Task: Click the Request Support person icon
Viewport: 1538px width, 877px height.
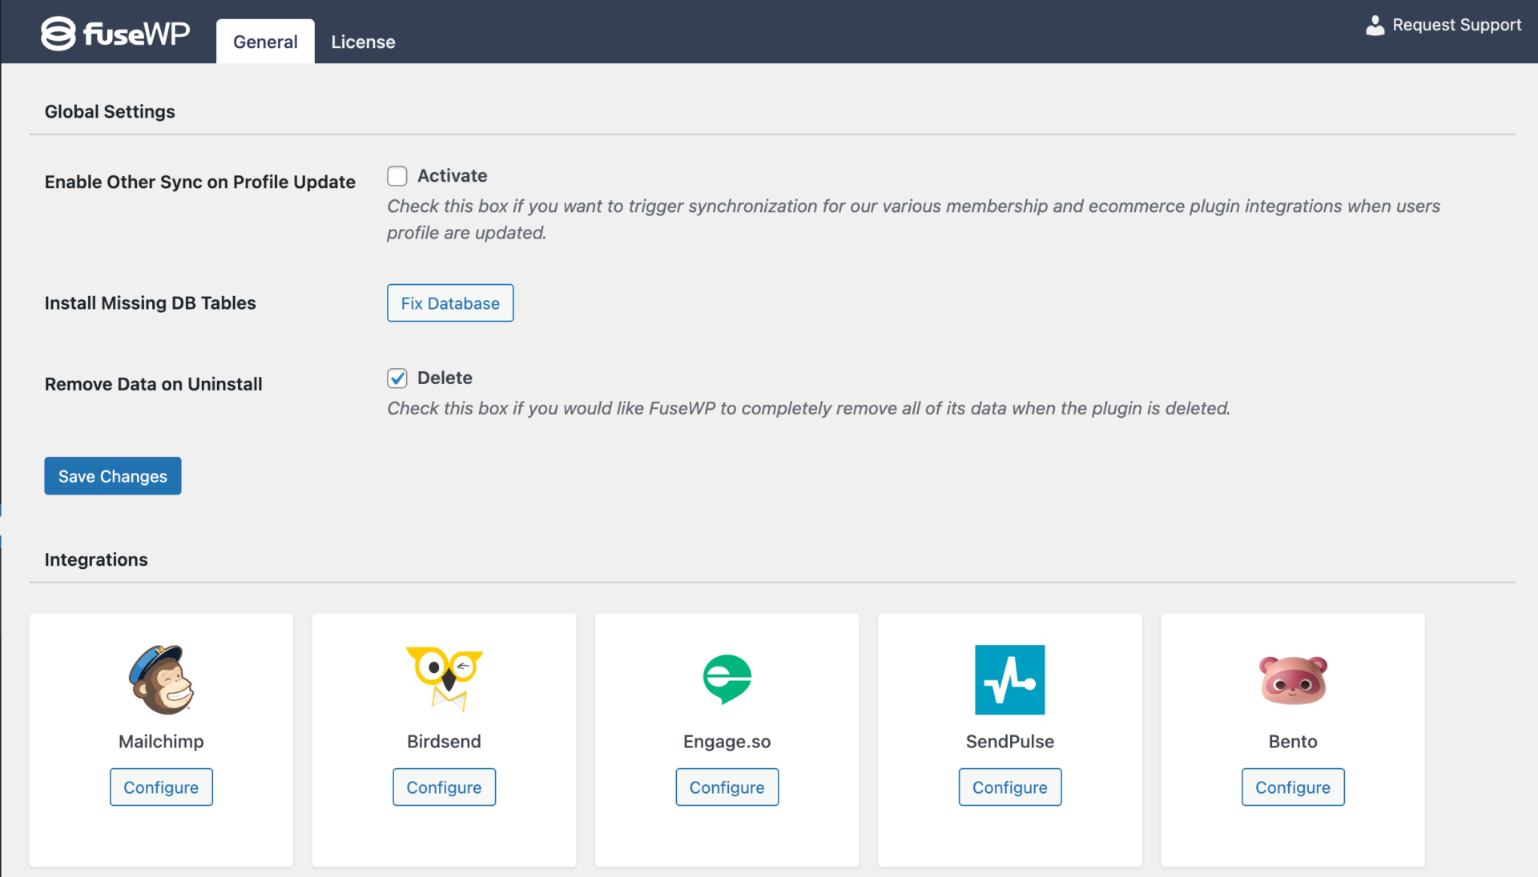Action: pyautogui.click(x=1375, y=26)
